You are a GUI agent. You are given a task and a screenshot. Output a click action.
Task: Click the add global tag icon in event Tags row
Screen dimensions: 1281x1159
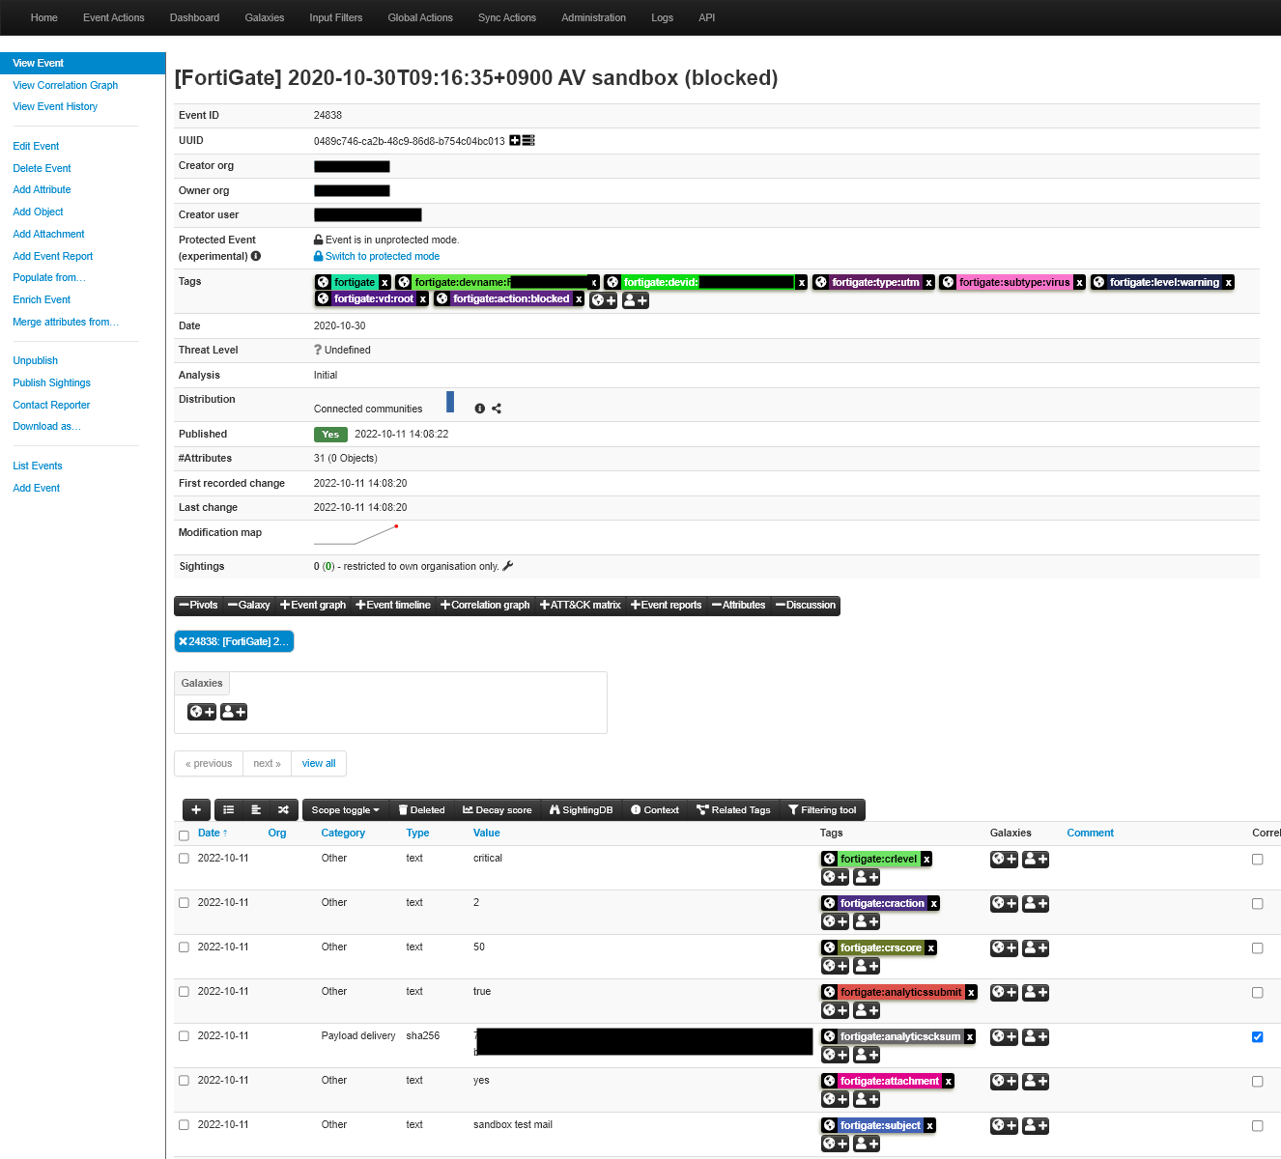[604, 300]
